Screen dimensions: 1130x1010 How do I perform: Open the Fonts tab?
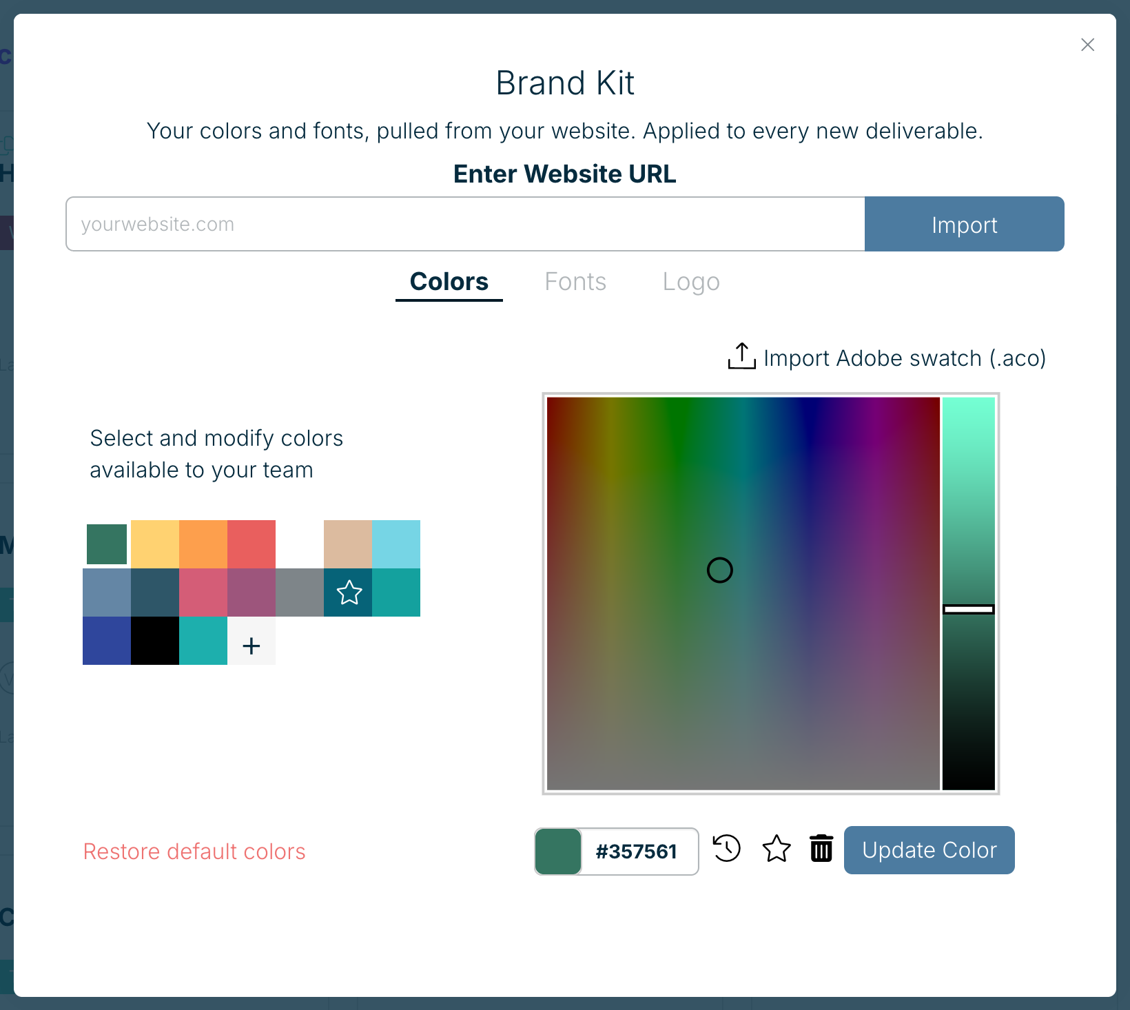(575, 282)
